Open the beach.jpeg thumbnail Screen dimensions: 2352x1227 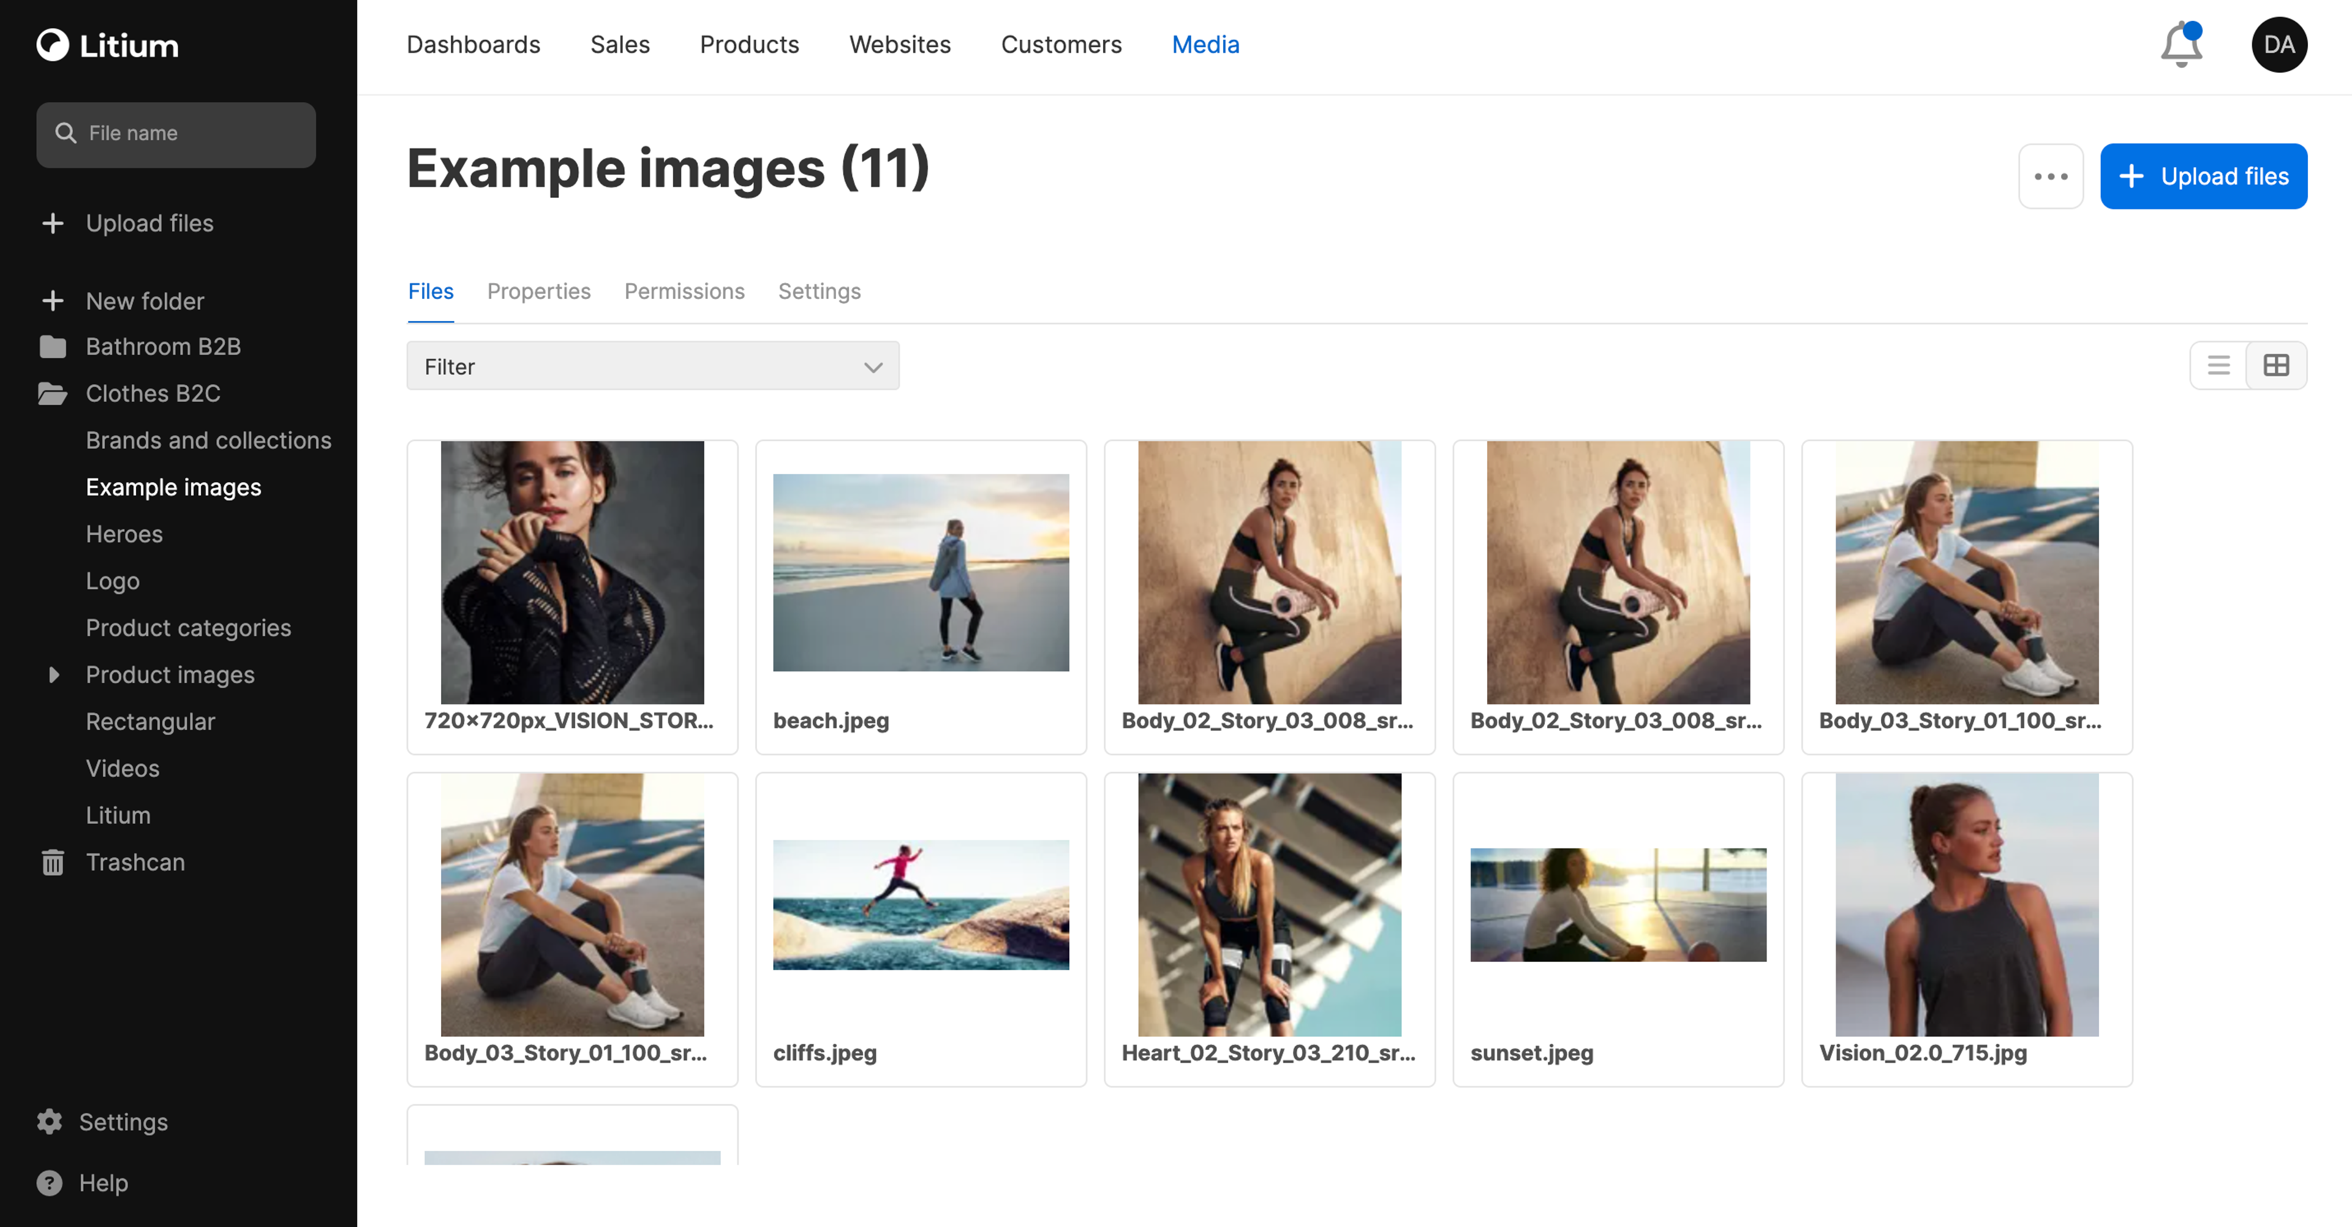[x=921, y=572]
